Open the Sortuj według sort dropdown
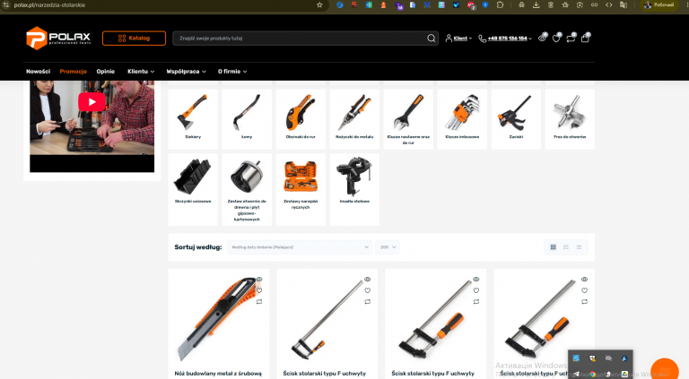 300,247
